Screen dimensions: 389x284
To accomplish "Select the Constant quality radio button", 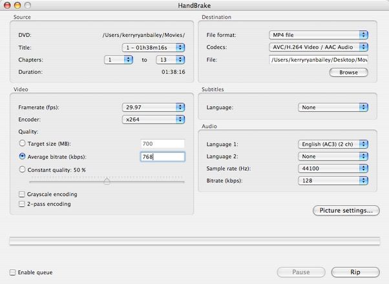I will pos(22,169).
